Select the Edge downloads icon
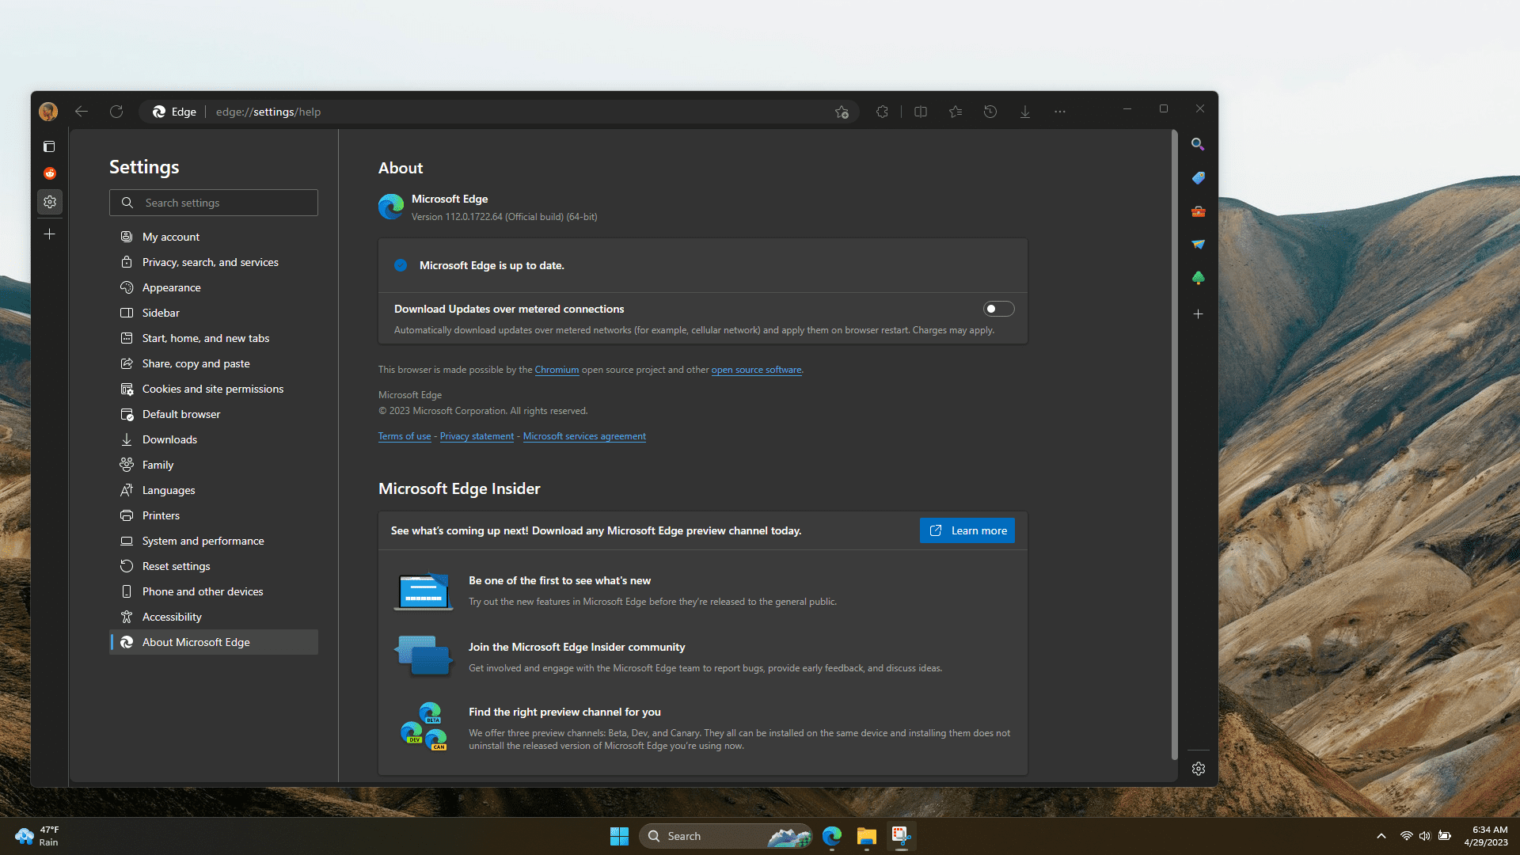Viewport: 1520px width, 855px height. click(x=1025, y=112)
